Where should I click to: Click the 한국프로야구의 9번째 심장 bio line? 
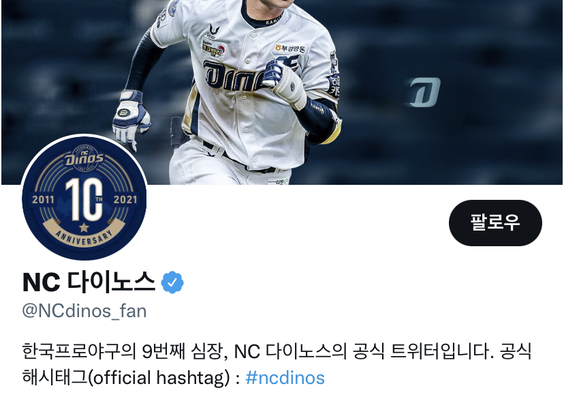coord(125,351)
